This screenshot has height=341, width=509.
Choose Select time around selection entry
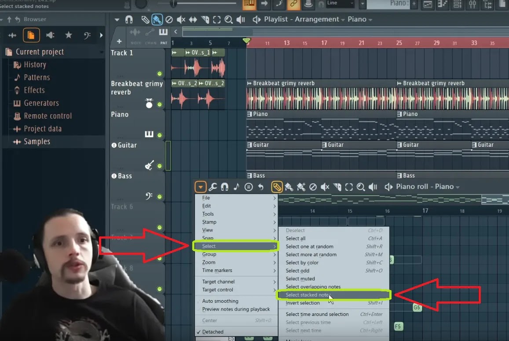(x=334, y=314)
